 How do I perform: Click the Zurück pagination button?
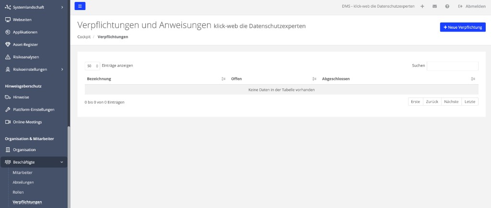point(432,102)
